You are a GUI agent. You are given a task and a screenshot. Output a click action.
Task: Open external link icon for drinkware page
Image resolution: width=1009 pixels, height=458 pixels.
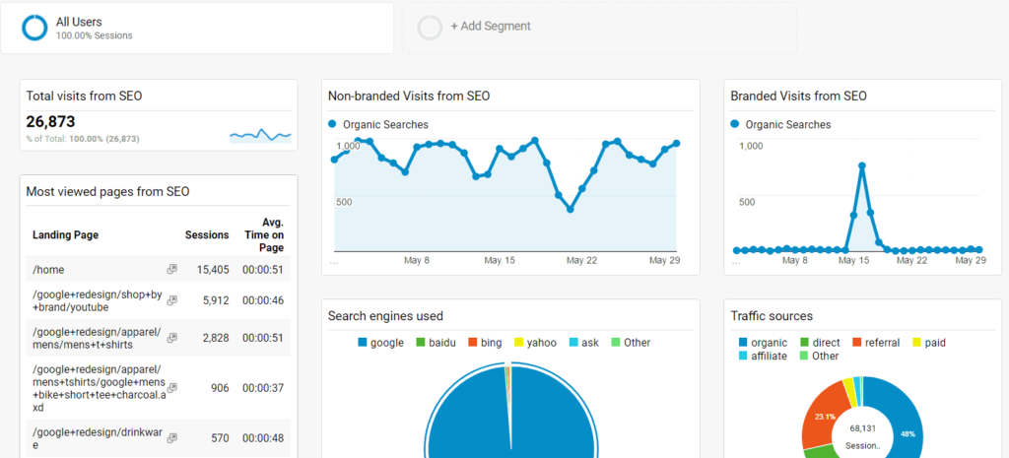pos(171,438)
